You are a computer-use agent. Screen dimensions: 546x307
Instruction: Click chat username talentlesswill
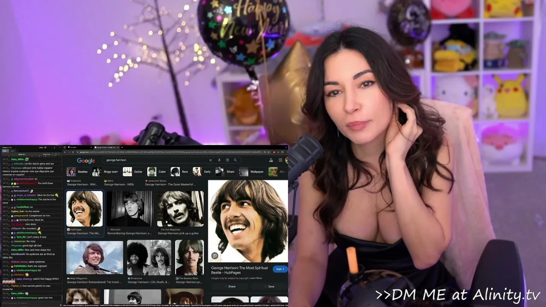click(x=18, y=255)
